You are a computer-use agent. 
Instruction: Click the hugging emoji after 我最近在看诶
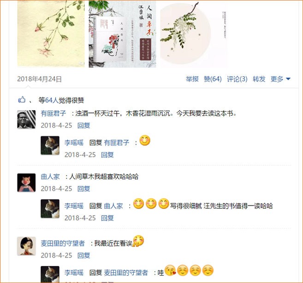click(x=138, y=241)
